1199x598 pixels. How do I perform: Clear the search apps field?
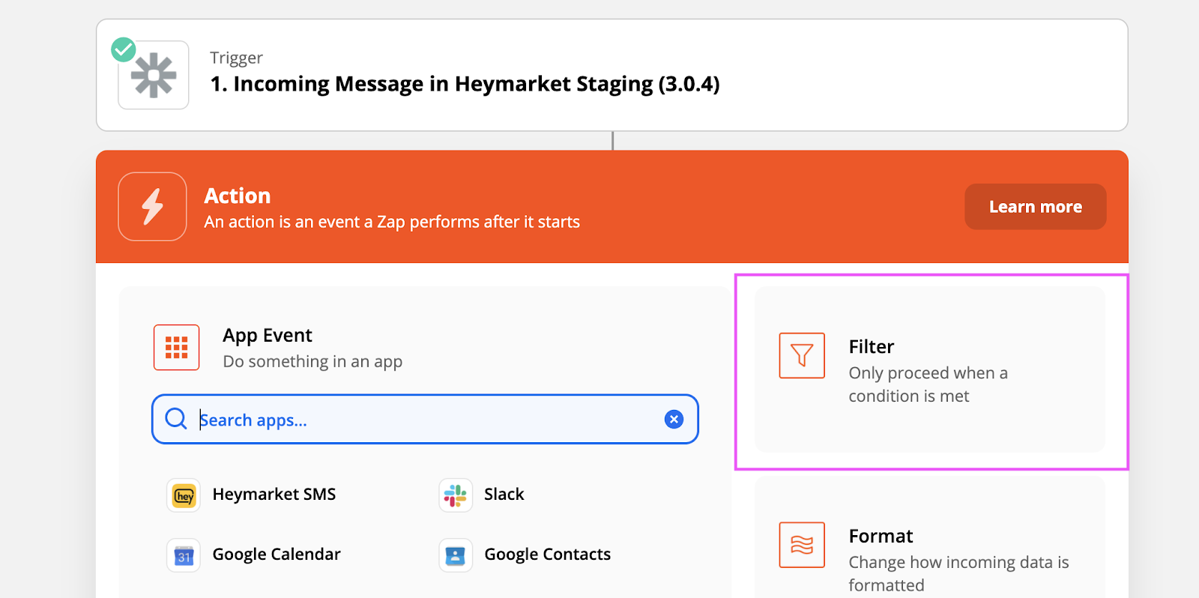pyautogui.click(x=674, y=419)
